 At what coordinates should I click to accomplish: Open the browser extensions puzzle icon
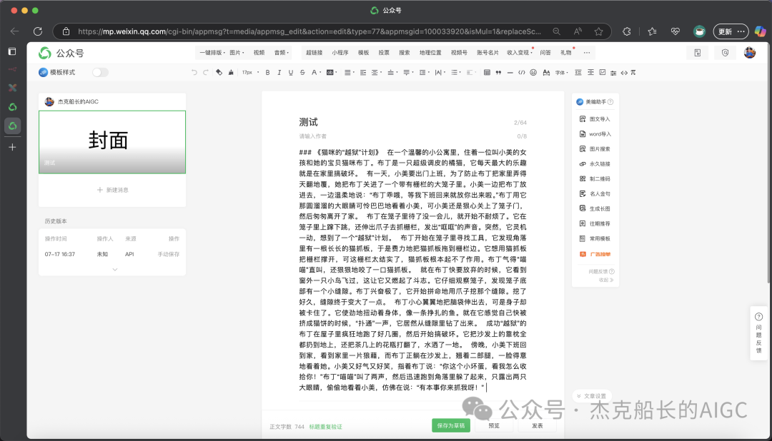(x=626, y=31)
